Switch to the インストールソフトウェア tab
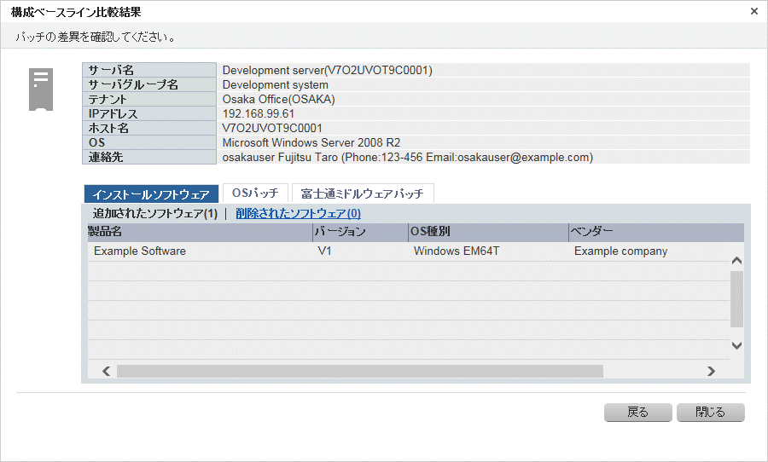768x462 pixels. point(151,194)
